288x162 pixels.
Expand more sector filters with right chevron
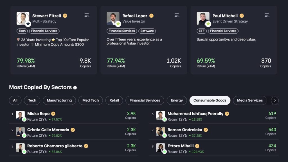coord(275,100)
